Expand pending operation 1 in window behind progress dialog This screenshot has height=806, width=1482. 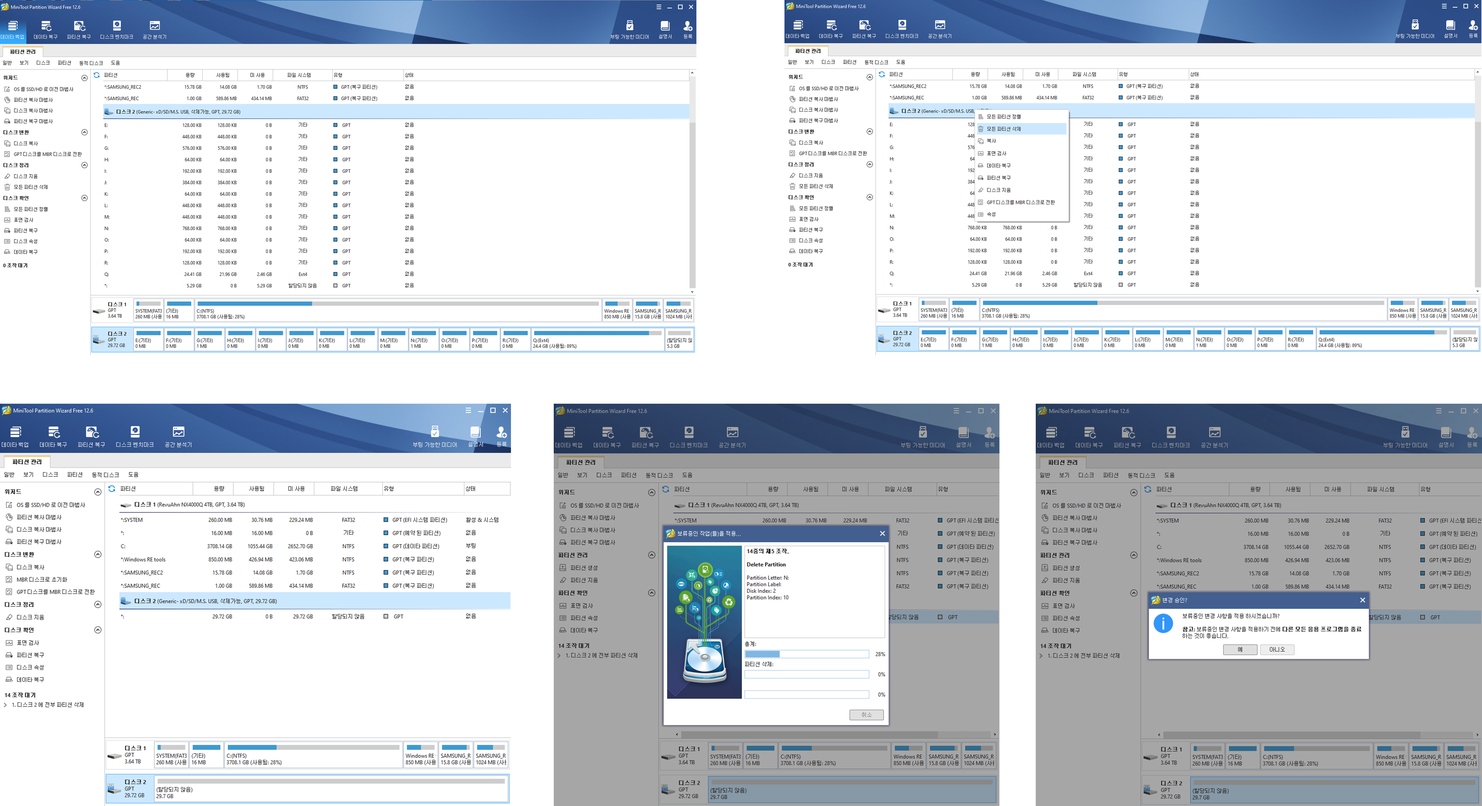[x=559, y=656]
